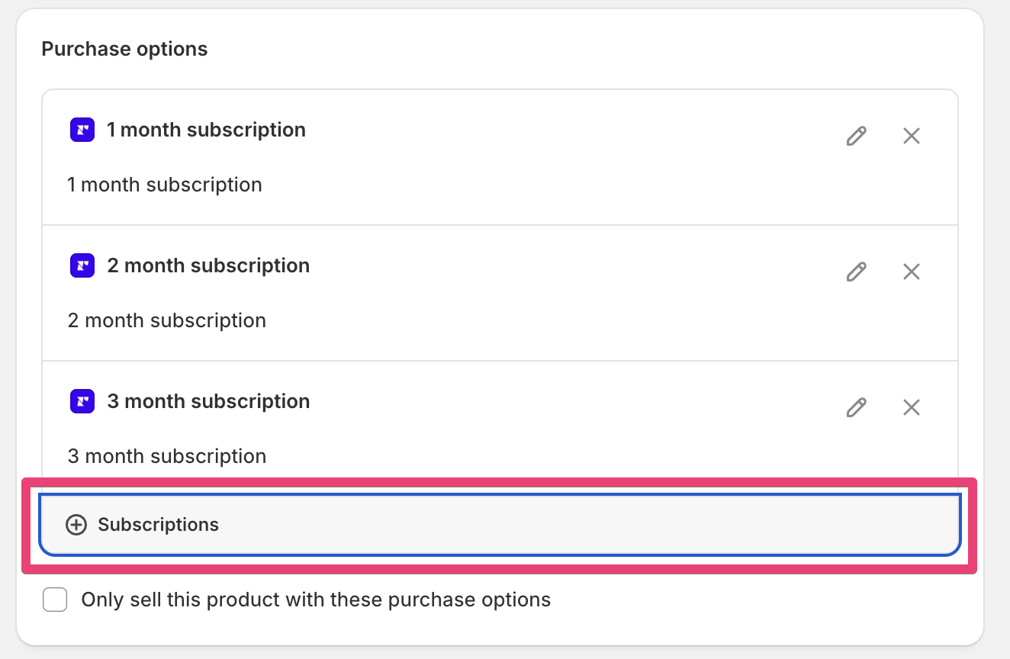Image resolution: width=1010 pixels, height=659 pixels.
Task: Click the 1 month subscription description text
Action: [x=165, y=185]
